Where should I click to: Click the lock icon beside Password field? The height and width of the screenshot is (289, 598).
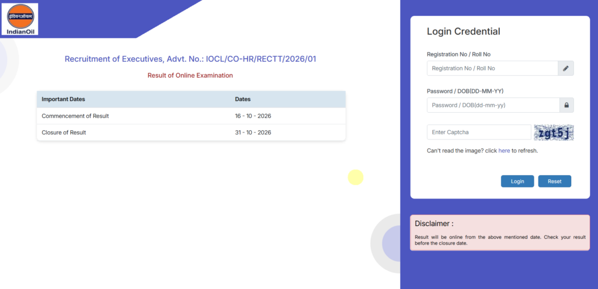tap(566, 105)
